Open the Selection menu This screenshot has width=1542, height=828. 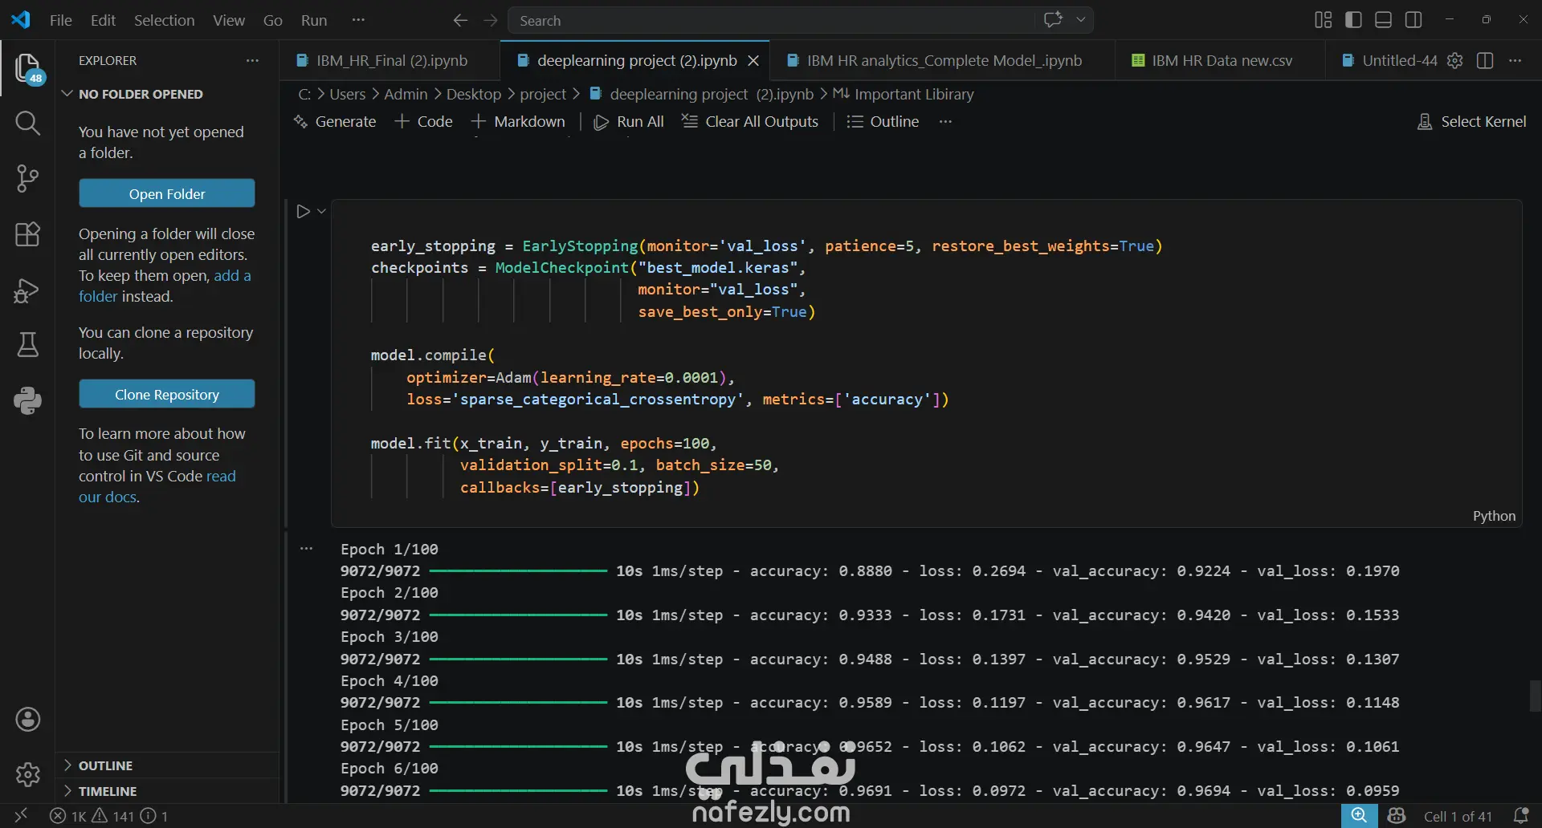pos(164,20)
